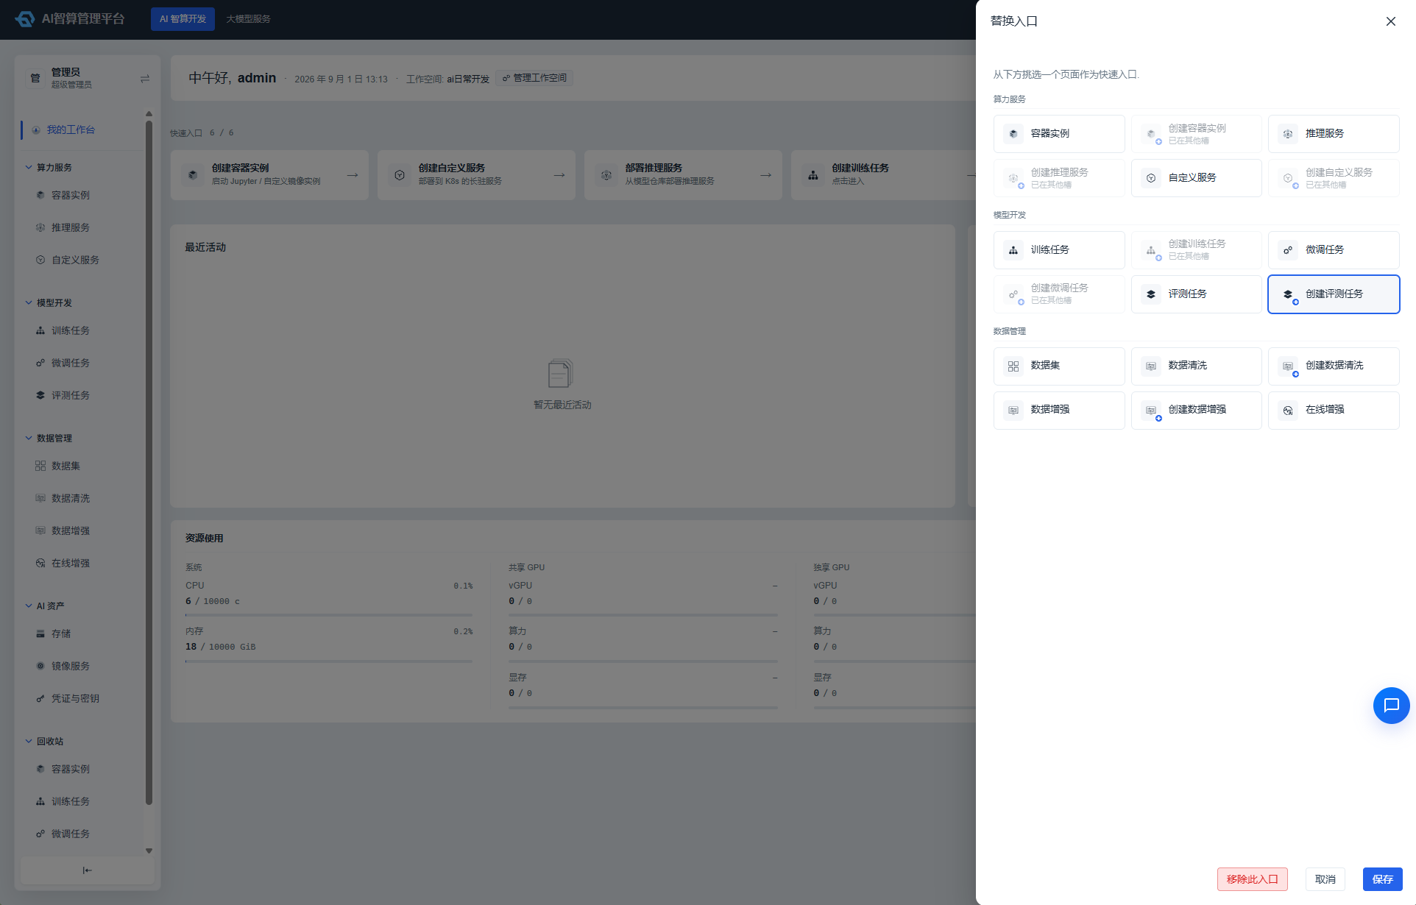Screen dimensions: 1416x905
Task: Click the 训练任务 icon in the 模型开发 group
Action: point(1013,250)
